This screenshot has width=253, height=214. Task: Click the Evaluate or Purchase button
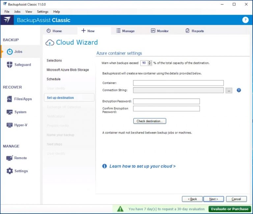230,209
